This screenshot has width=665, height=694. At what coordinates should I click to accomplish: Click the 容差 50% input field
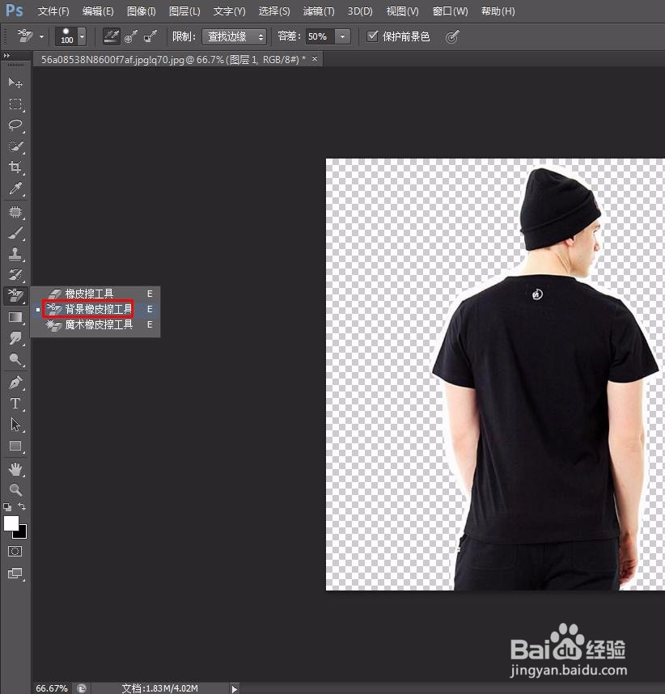click(320, 36)
